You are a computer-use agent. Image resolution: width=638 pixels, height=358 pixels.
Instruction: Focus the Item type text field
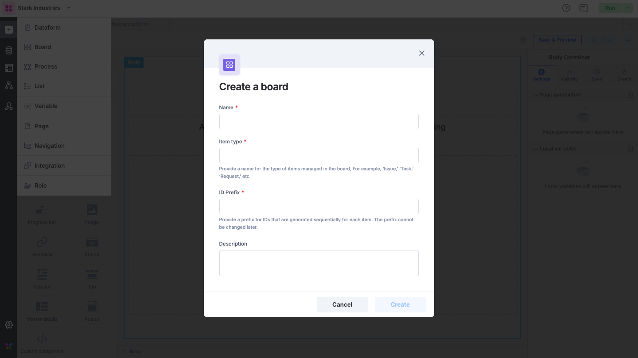(x=319, y=156)
